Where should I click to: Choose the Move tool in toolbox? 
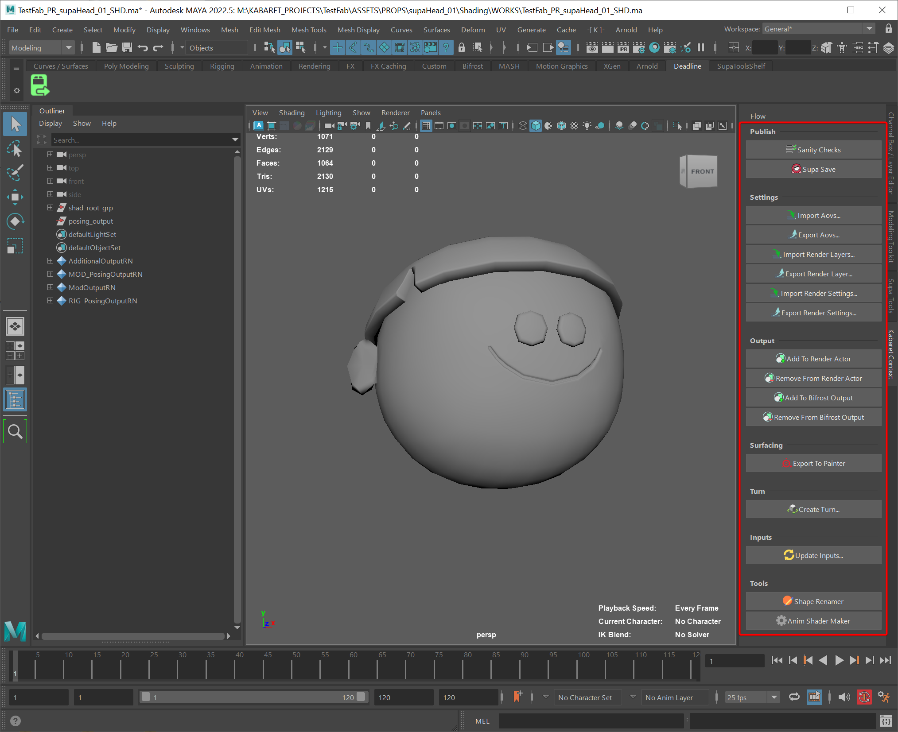(15, 197)
